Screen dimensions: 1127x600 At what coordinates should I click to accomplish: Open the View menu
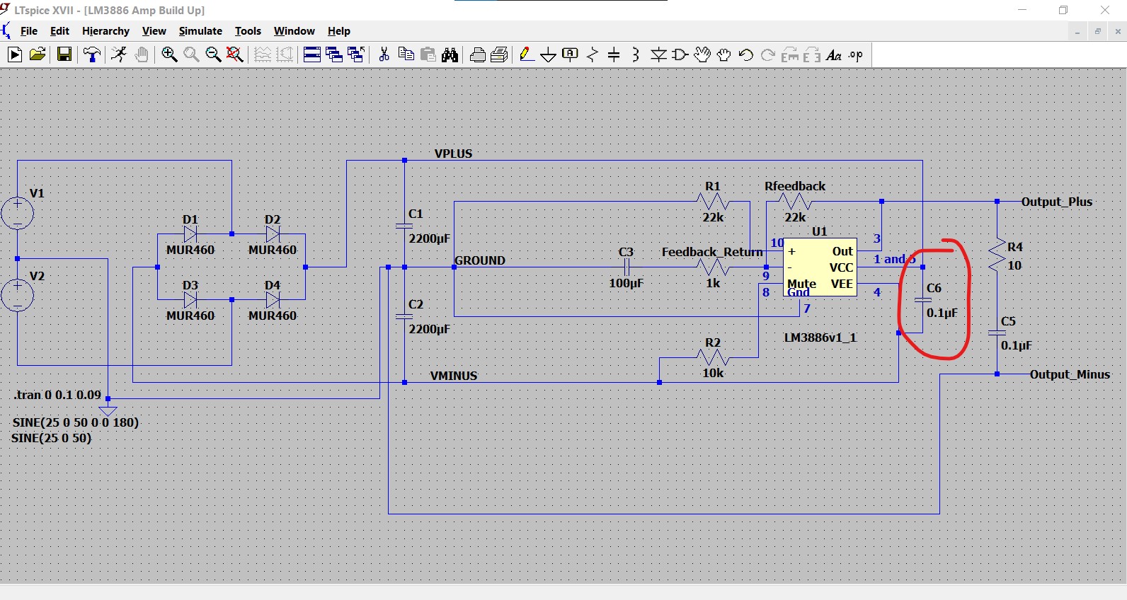click(x=154, y=31)
